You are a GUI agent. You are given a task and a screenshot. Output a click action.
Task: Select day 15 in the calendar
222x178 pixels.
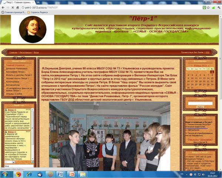(x=212, y=78)
